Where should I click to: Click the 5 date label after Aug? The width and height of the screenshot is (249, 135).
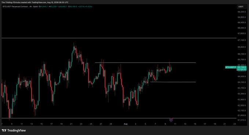pyautogui.click(x=145, y=124)
